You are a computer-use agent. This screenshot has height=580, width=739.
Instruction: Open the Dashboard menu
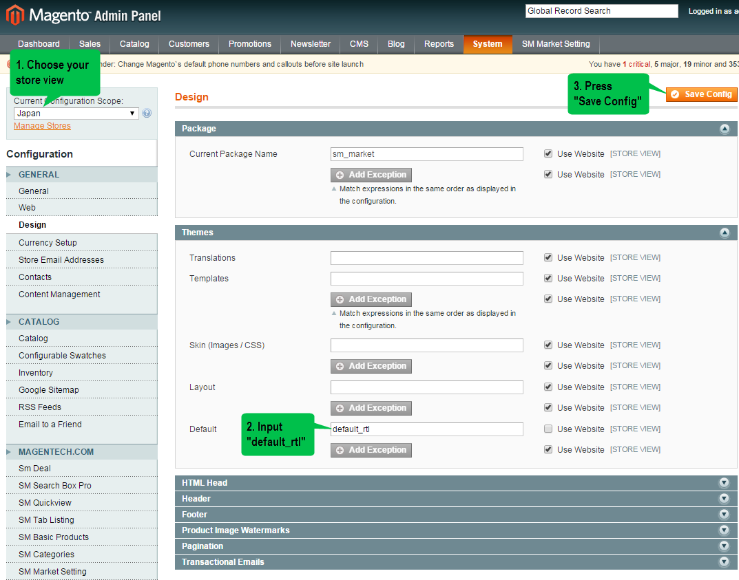[x=39, y=44]
